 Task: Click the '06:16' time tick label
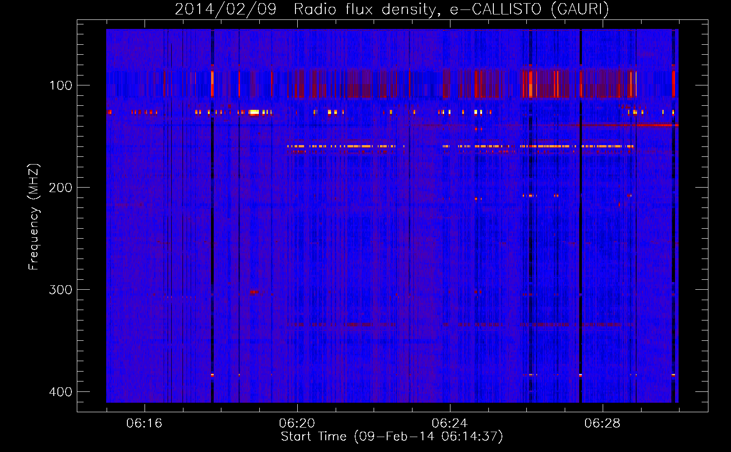[144, 424]
